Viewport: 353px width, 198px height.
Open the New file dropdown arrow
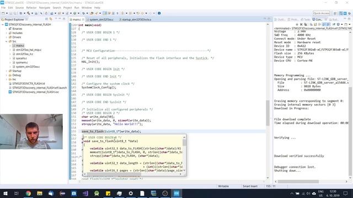pyautogui.click(x=7, y=13)
